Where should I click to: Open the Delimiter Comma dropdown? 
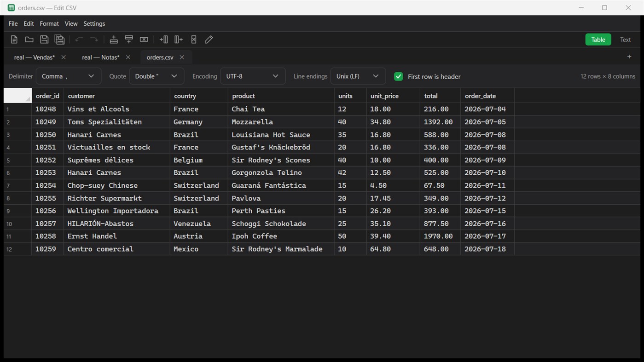point(69,76)
